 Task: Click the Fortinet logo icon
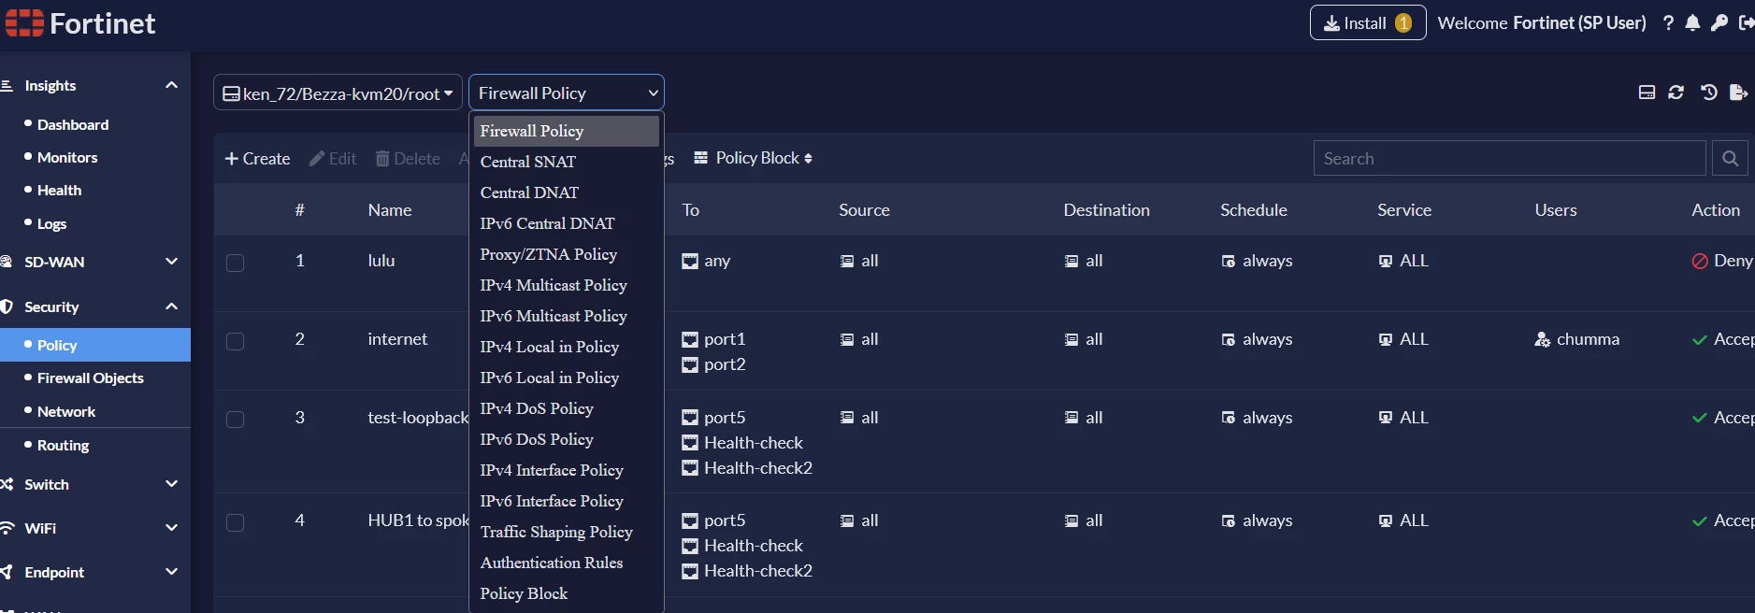click(x=24, y=23)
